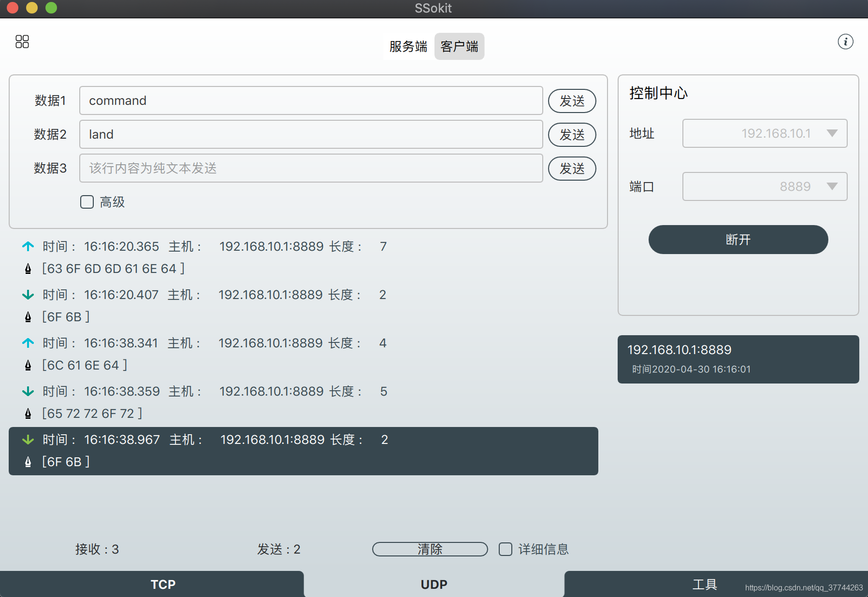Click pen icon beside [65 72 72 6F 72]
The image size is (868, 597).
(x=28, y=413)
